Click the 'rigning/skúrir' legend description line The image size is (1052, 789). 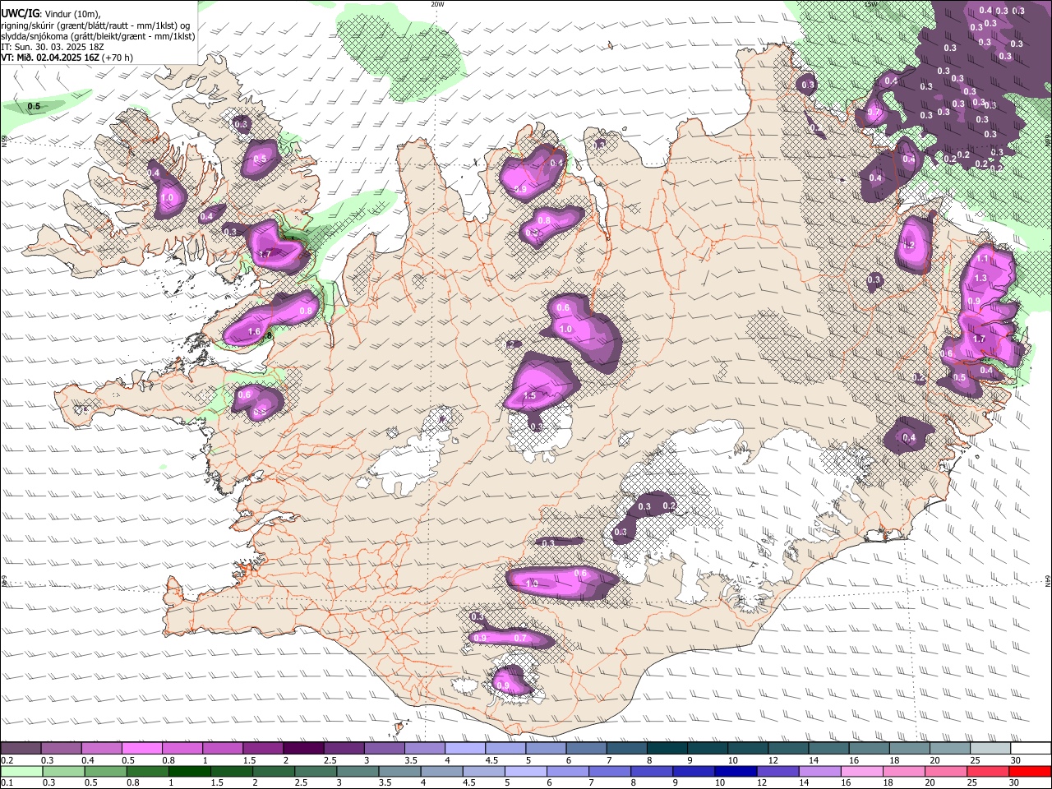pos(97,25)
